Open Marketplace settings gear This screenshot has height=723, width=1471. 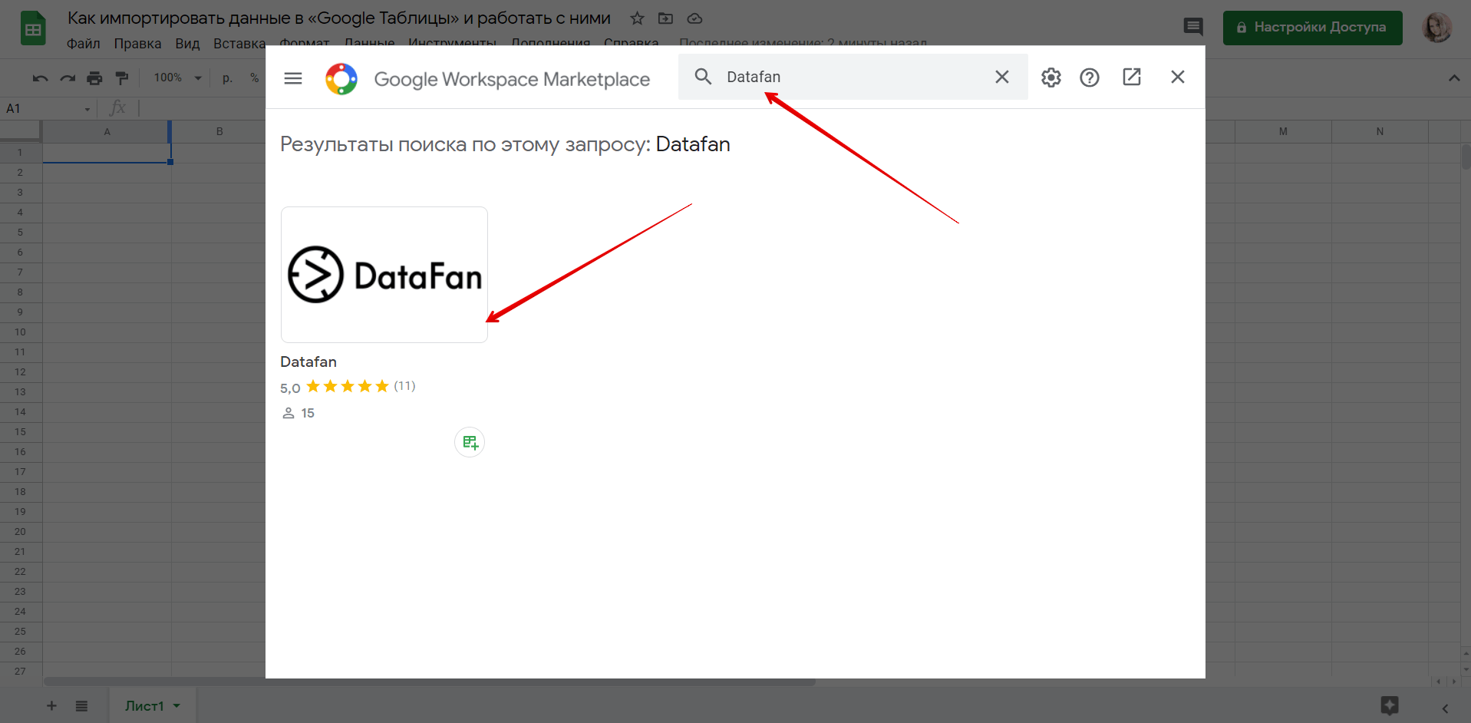tap(1050, 78)
